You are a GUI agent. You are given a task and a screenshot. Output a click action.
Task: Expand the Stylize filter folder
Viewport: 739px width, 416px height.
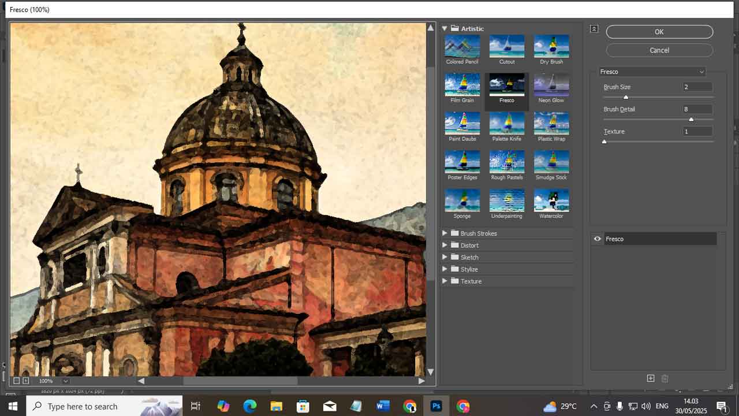[x=445, y=269]
